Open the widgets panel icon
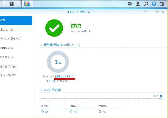This screenshot has height=118, width=168. tap(162, 4)
